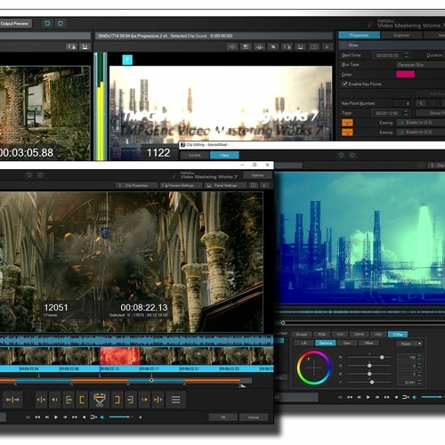This screenshot has height=445, width=445.
Task: Click the crosshair icon in the main preview toolbar
Action: tap(232, 46)
